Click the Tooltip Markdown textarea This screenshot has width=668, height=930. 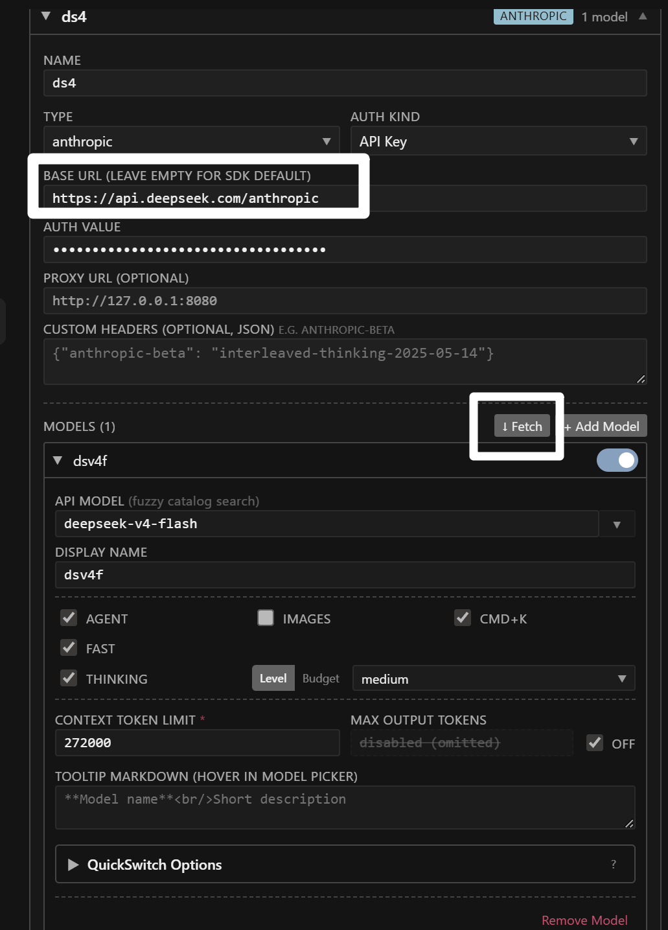345,808
